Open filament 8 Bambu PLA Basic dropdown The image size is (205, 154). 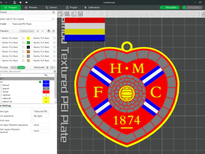pos(41,51)
